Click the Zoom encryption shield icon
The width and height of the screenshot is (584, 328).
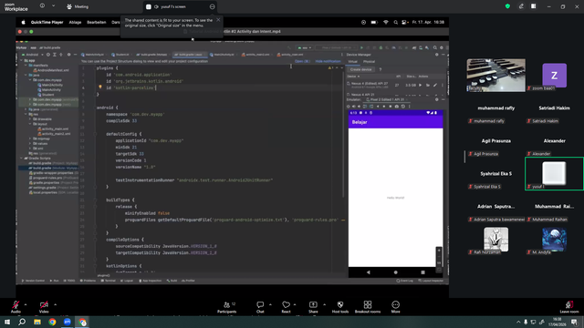pyautogui.click(x=507, y=6)
